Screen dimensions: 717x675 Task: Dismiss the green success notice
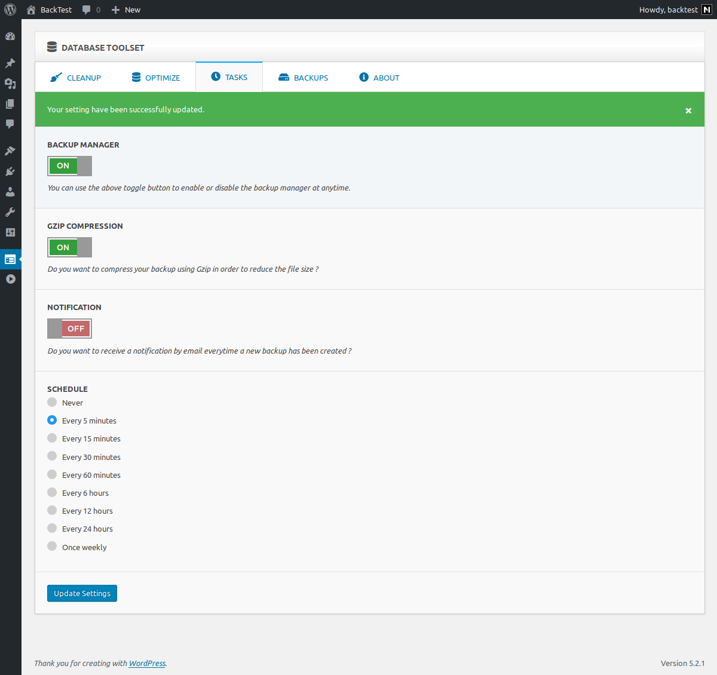pyautogui.click(x=688, y=111)
